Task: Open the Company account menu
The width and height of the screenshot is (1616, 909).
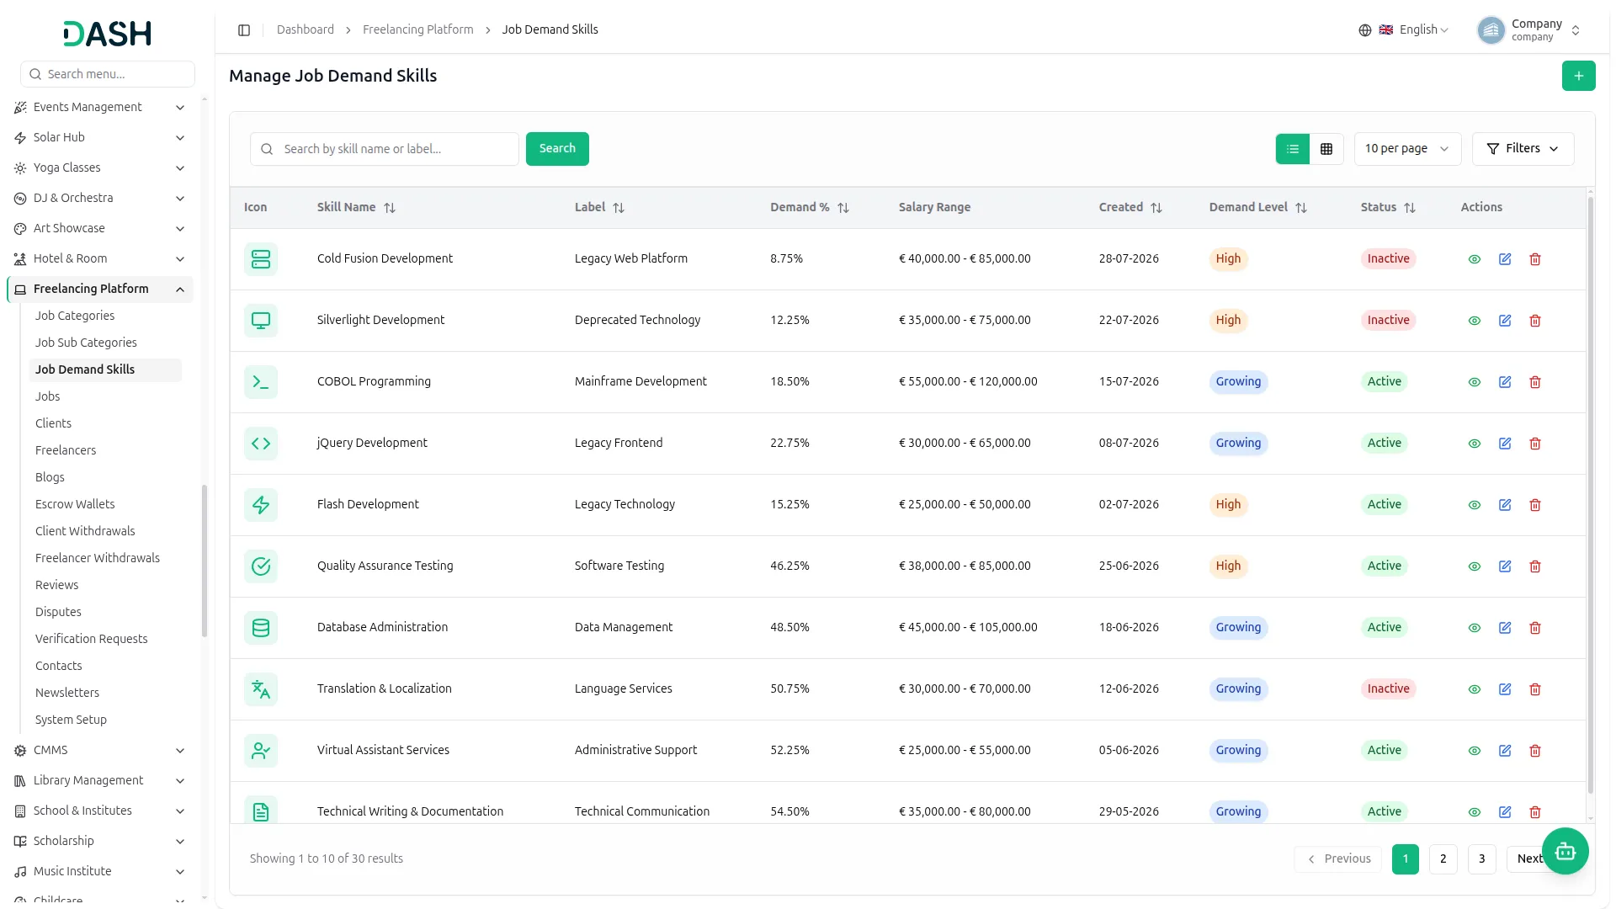Action: (1529, 30)
